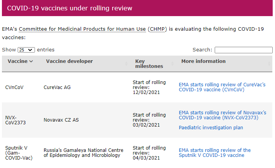The image size is (275, 168).
Task: Click the More information column header
Action: tap(204, 61)
